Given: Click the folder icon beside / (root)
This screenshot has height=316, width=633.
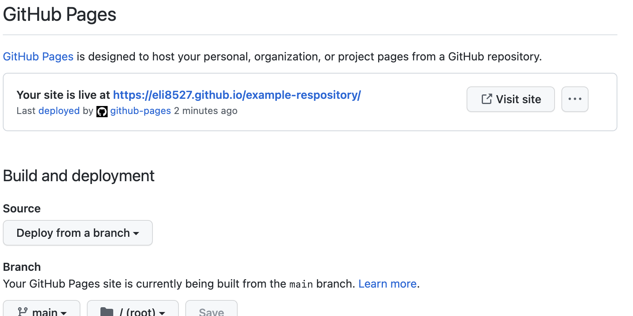Looking at the screenshot, I should [107, 311].
